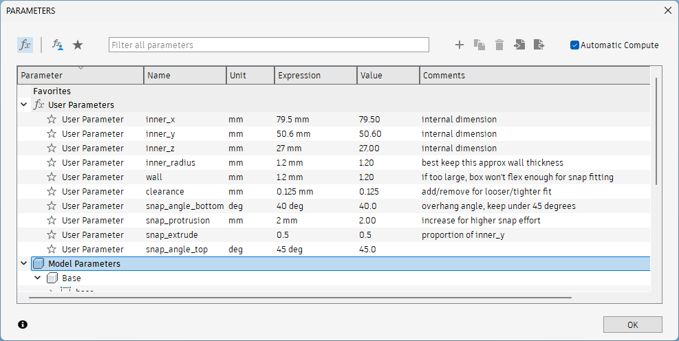This screenshot has width=679, height=341.
Task: Click the vertical scrollbar of the table
Action: point(656,131)
